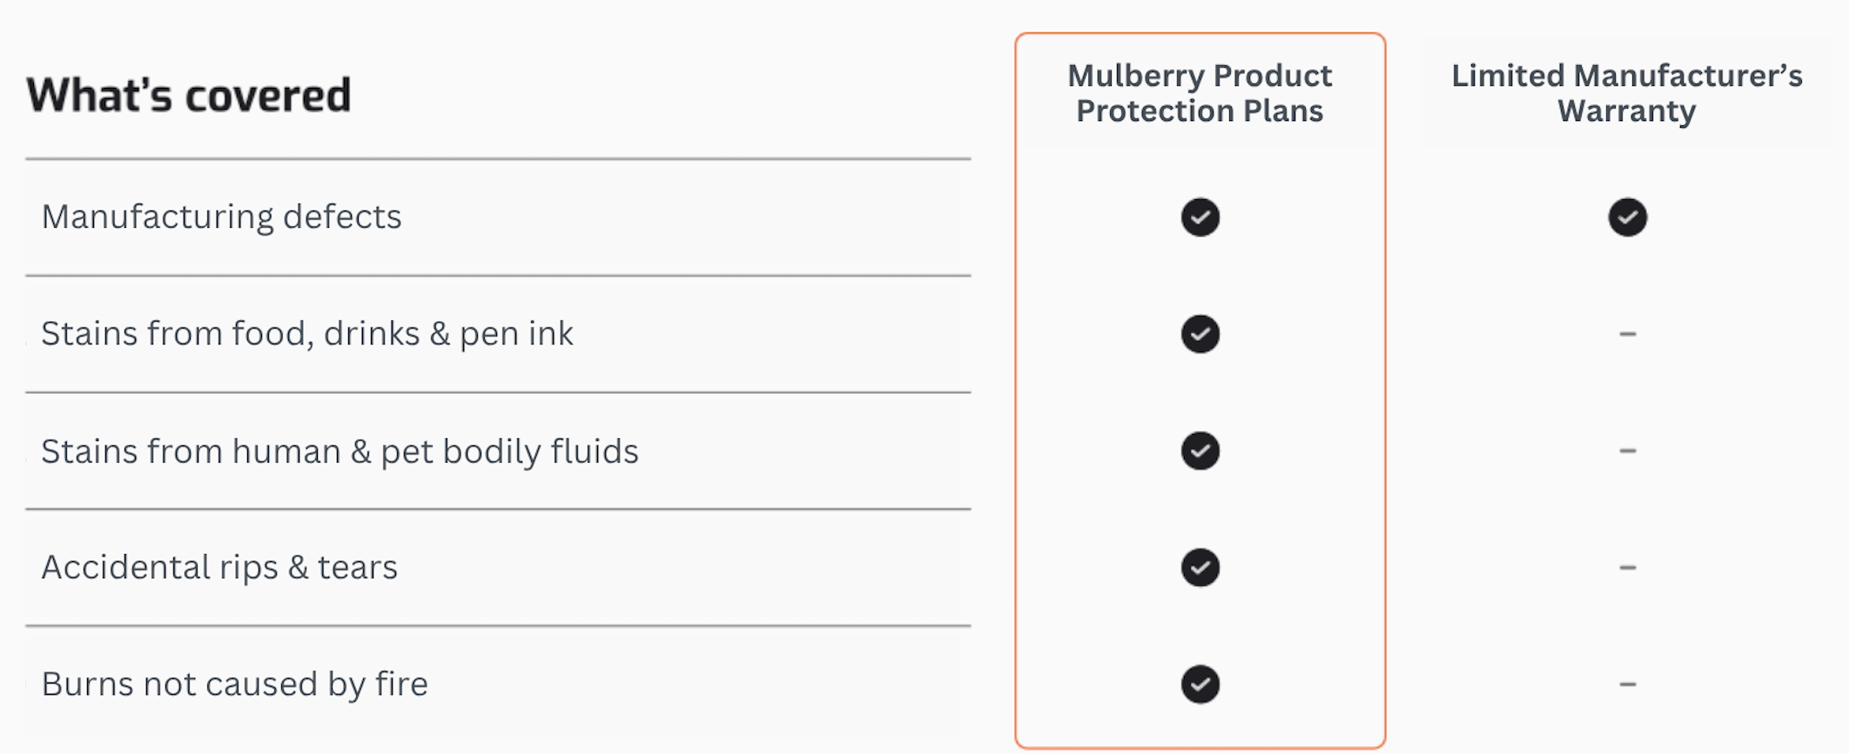Click warranty dash for food, drinks stains

tap(1627, 334)
